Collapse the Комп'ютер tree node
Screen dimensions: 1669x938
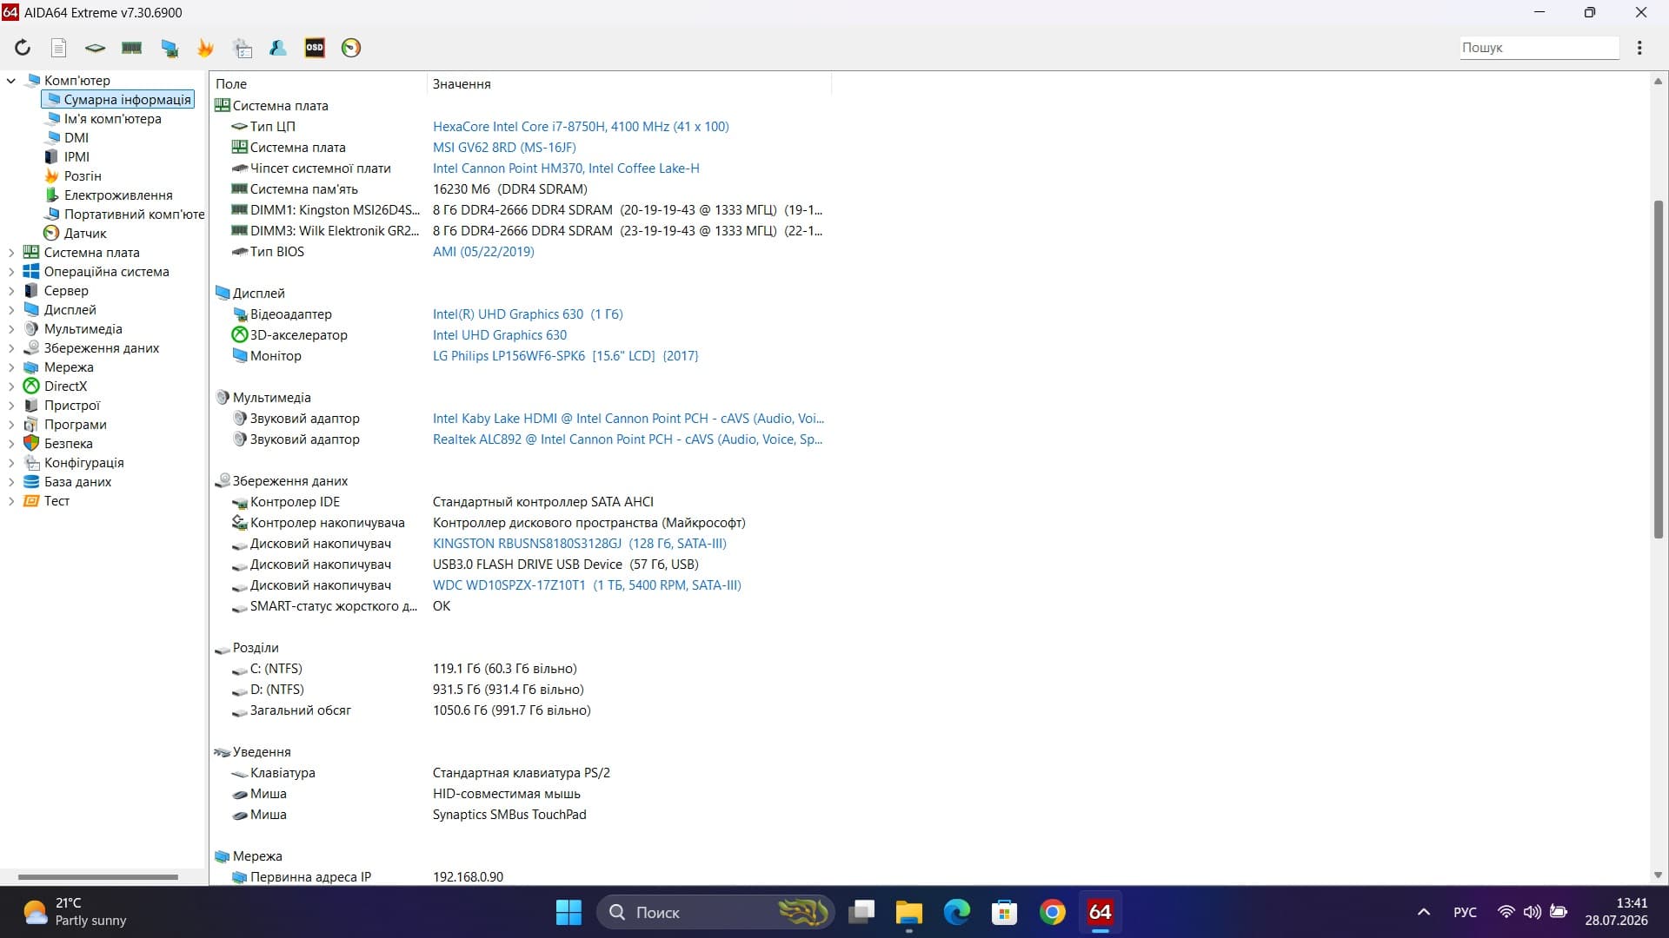11,81
